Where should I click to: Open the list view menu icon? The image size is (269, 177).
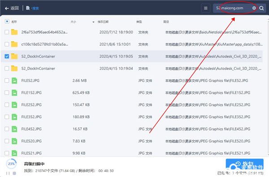[205, 8]
